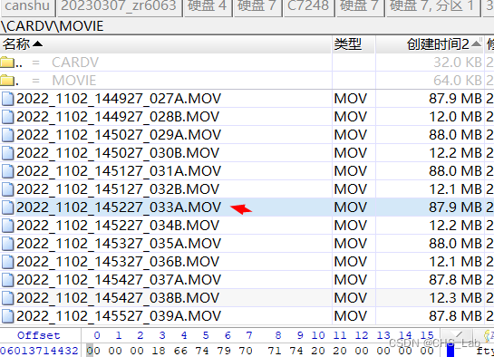Click file icon of 033A.MOV
This screenshot has height=357, width=494.
[x=7, y=207]
